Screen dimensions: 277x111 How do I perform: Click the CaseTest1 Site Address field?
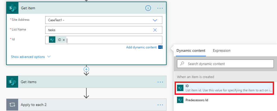point(104,20)
